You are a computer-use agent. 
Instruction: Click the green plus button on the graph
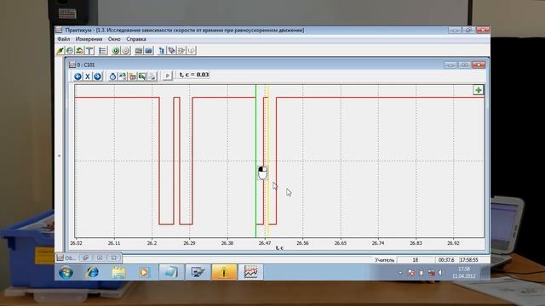click(479, 90)
